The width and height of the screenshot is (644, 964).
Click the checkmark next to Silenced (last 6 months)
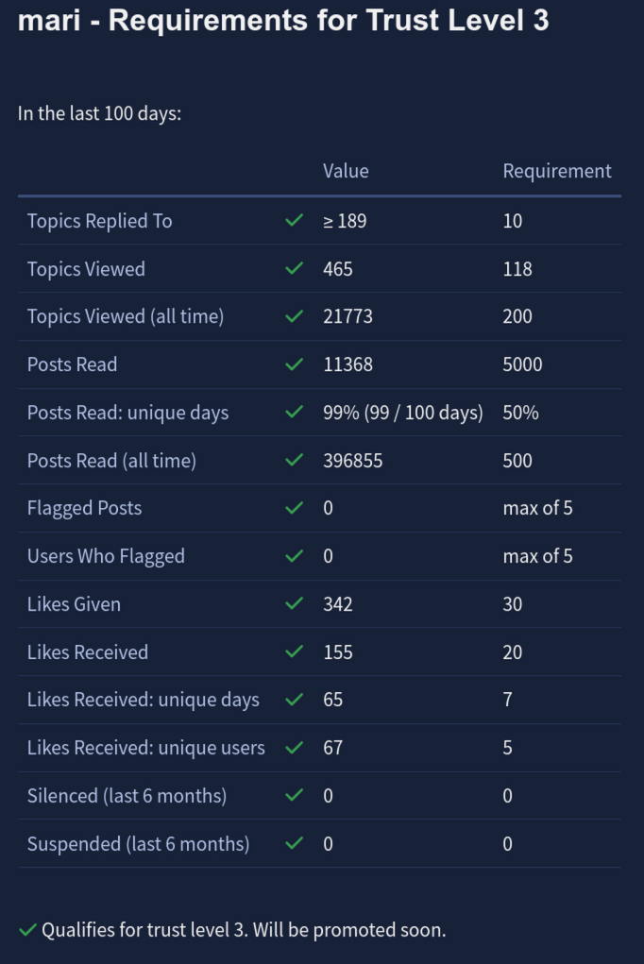tap(295, 796)
